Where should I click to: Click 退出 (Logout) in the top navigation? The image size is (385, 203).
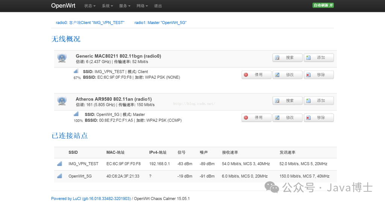(x=158, y=6)
